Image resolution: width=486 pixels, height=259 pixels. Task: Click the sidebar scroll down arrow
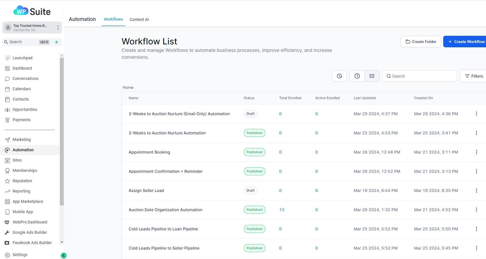62,242
